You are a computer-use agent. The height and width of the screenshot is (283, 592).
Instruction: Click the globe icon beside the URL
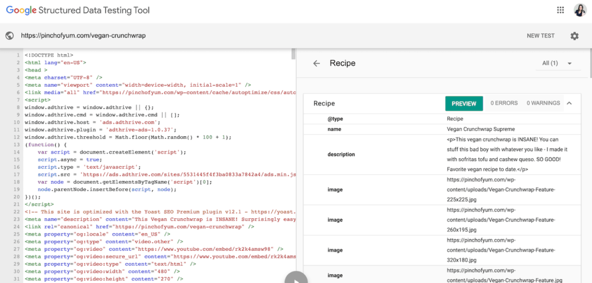(x=10, y=36)
